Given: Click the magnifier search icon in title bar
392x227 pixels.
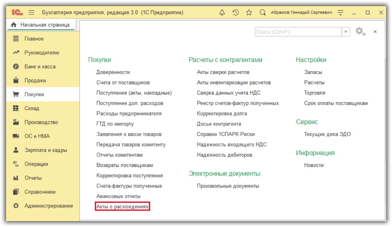Looking at the screenshot, I should (263, 13).
